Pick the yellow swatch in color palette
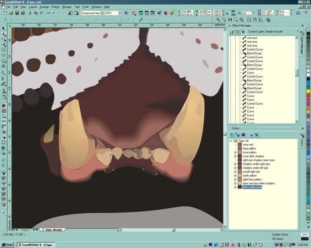Viewport: 311px width, 248px height. tap(308, 91)
